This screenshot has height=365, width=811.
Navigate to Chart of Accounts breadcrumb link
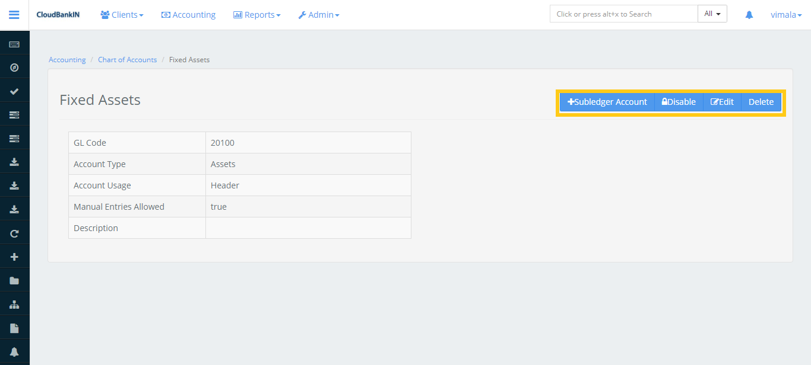click(x=127, y=59)
